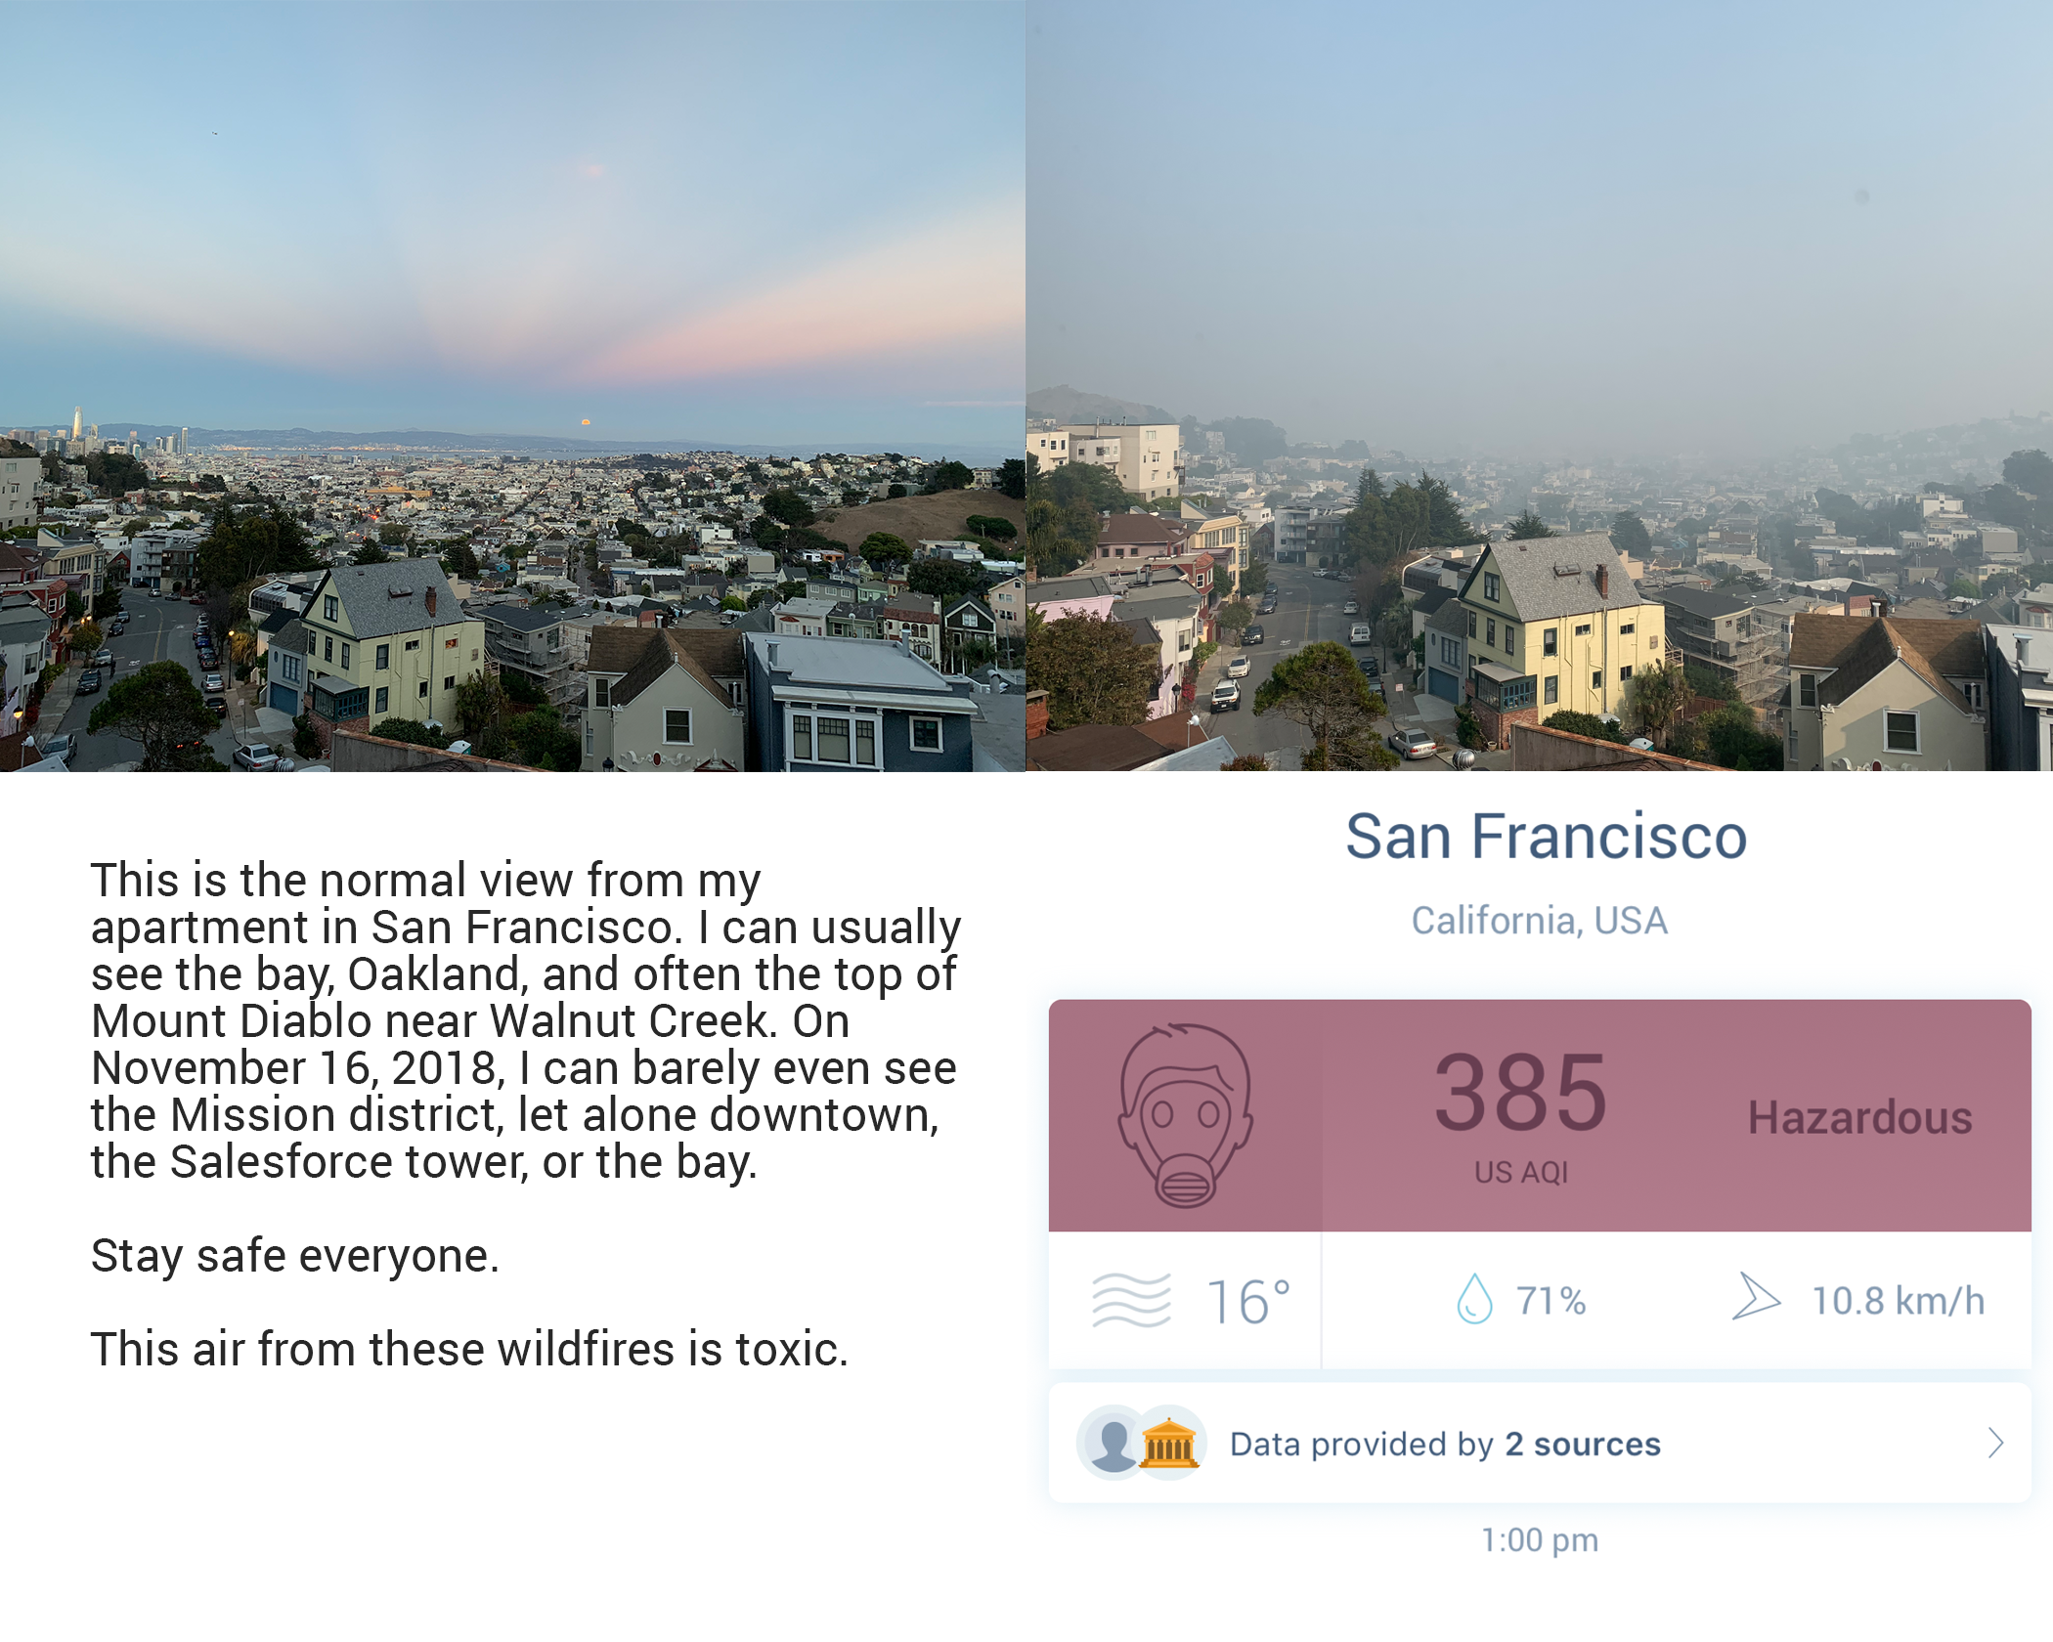Click the Hazardous status label
This screenshot has width=2053, height=1642.
point(1859,1117)
